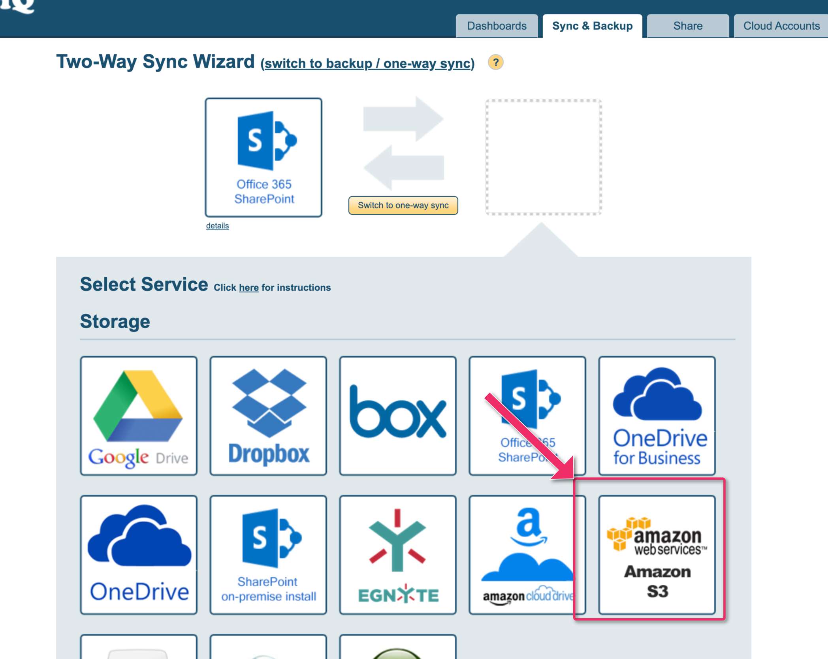Switch to the Sync & Backup tab

592,26
